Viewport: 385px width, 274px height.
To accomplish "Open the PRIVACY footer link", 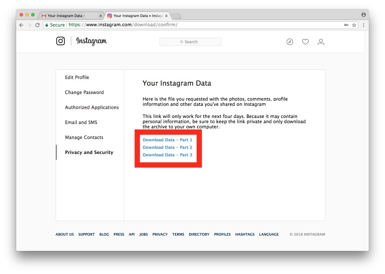I will pos(160,234).
